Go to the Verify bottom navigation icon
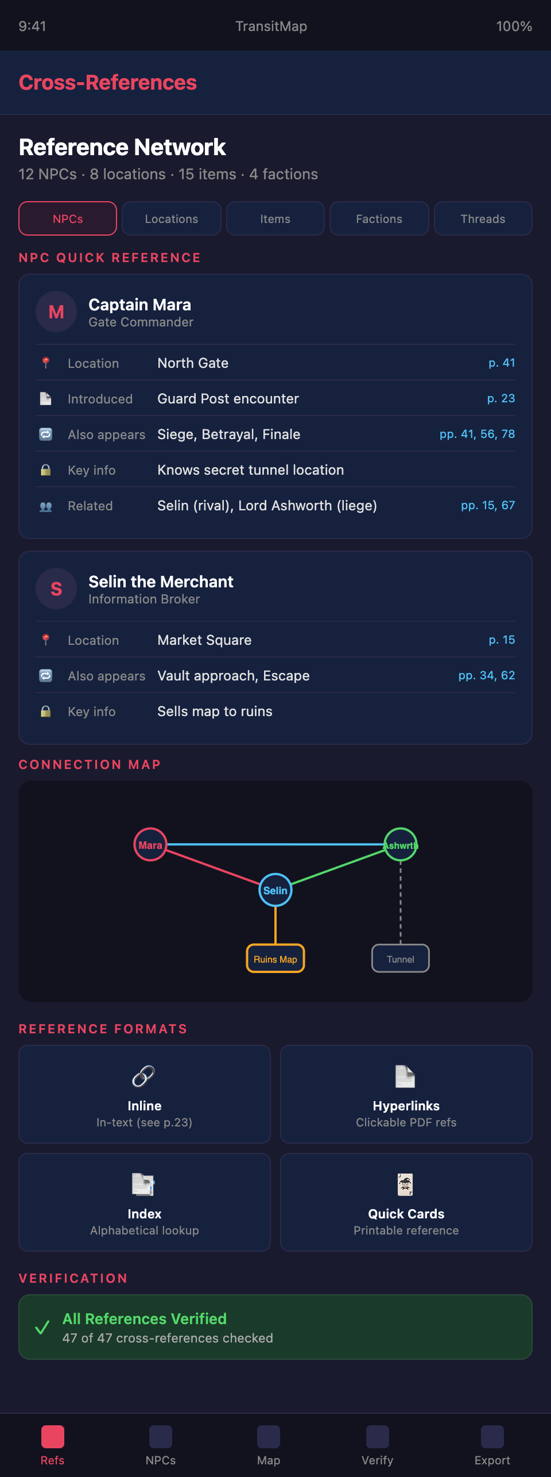This screenshot has width=551, height=1477. point(377,1437)
